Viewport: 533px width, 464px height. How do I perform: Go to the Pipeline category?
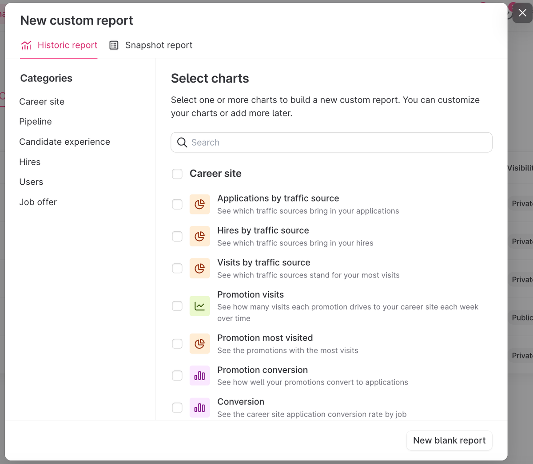pyautogui.click(x=36, y=122)
